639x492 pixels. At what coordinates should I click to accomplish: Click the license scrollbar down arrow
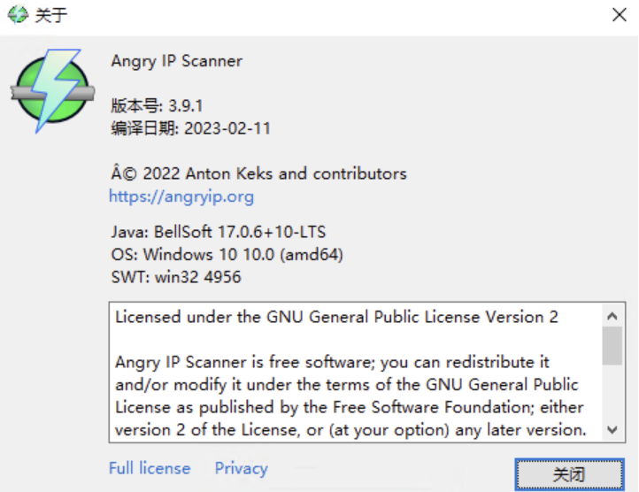point(612,430)
